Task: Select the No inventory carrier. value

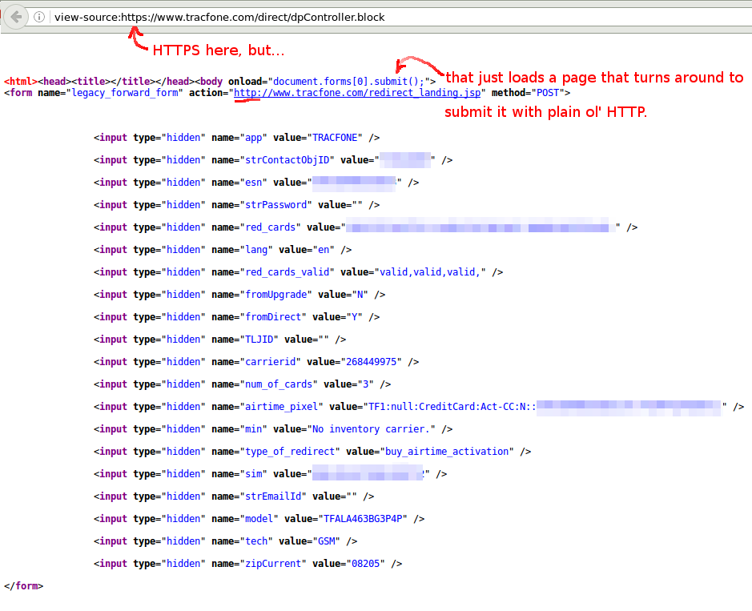Action: coord(372,429)
